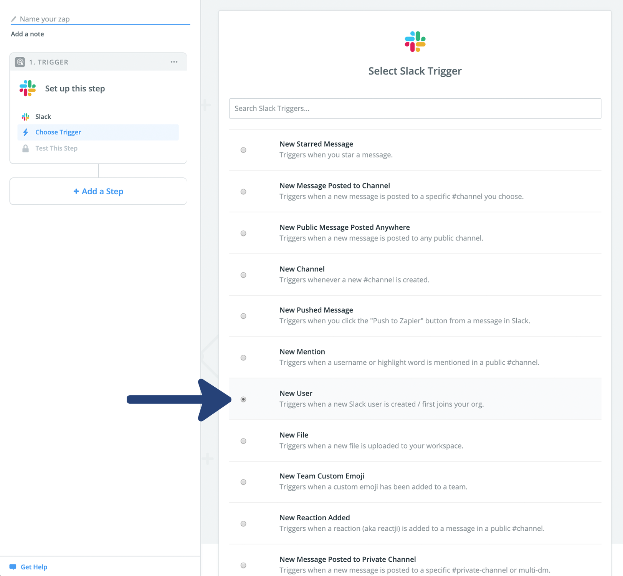Select the New Message Posted to Channel radio
The image size is (623, 576).
pos(243,192)
